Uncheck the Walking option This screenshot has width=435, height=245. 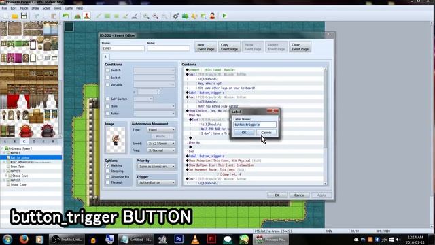(x=107, y=165)
